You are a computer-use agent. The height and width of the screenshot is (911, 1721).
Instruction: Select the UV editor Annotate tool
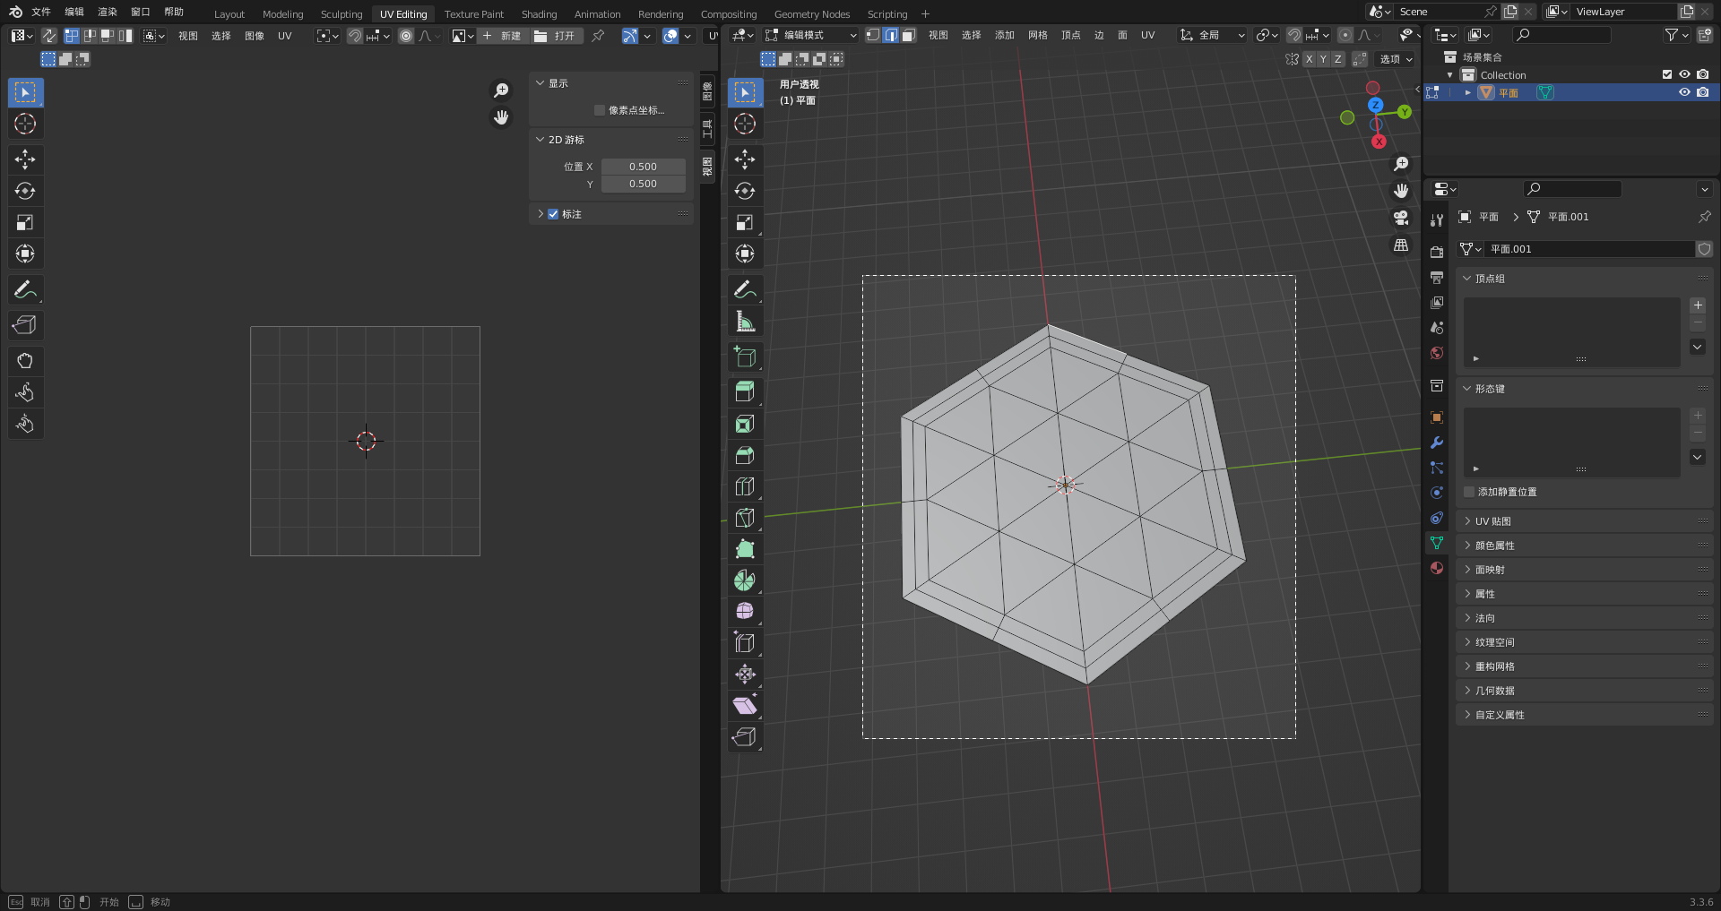tap(25, 289)
